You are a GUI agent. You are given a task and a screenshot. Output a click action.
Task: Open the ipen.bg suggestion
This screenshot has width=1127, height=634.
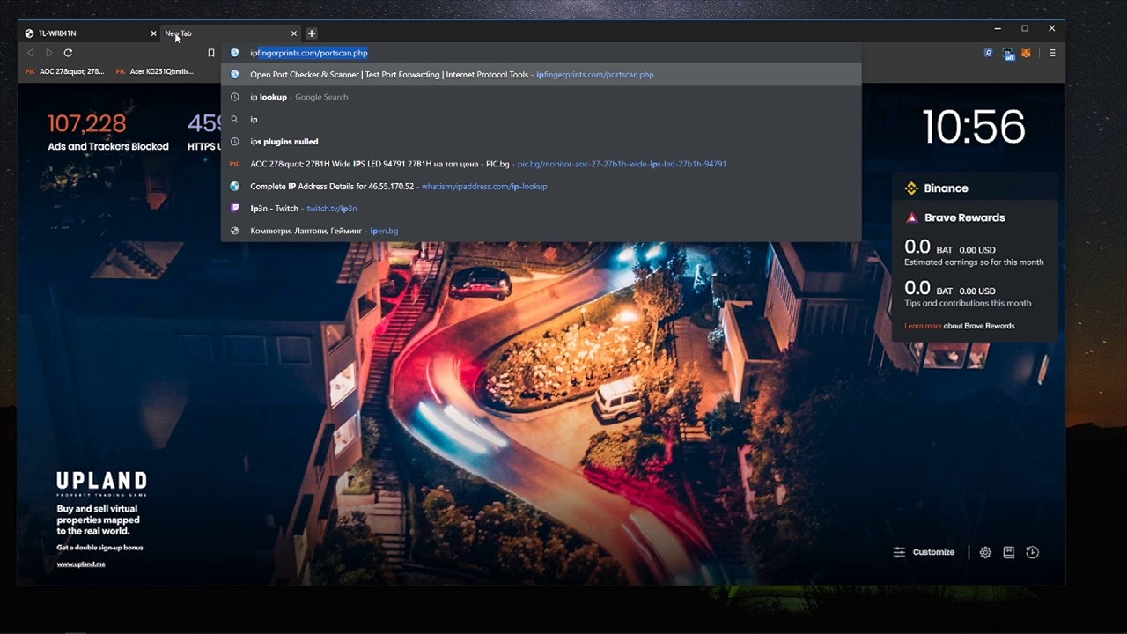[541, 231]
